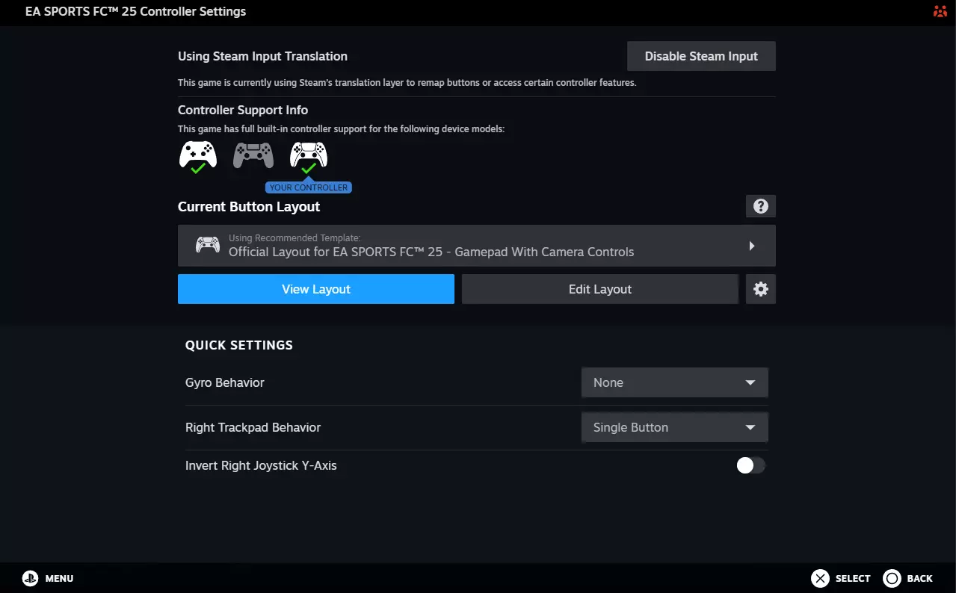Click the Xbox controller support icon
956x593 pixels.
[x=198, y=157]
